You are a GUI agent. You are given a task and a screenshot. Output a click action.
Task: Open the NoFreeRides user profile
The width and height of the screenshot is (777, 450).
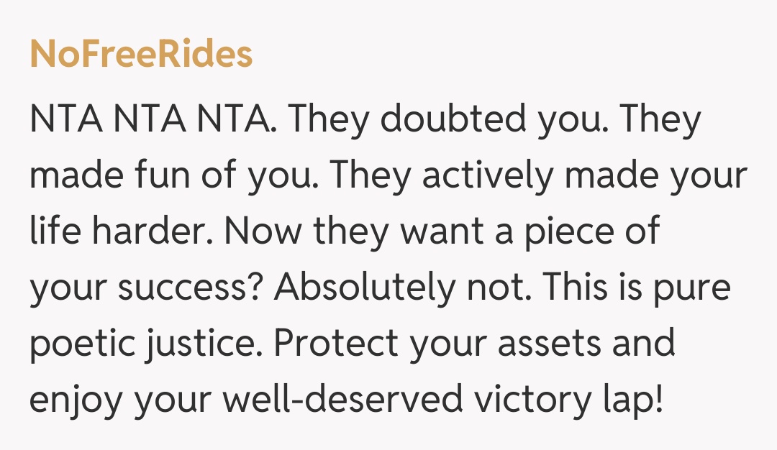tap(141, 55)
